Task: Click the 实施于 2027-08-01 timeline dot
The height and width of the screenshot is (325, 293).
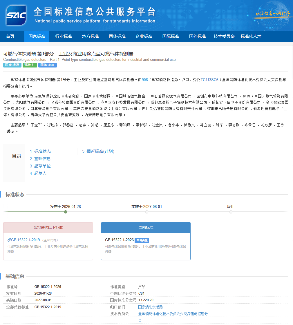Action: coord(147,212)
